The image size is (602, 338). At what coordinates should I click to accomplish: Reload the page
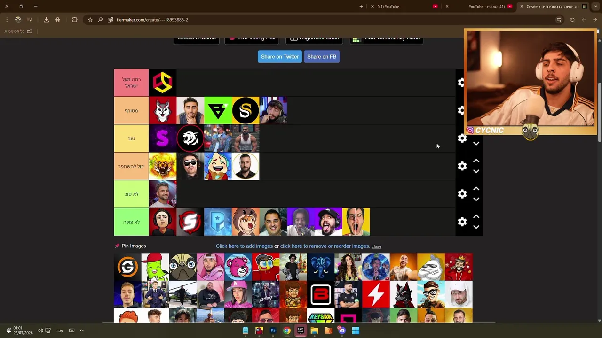coord(572,20)
